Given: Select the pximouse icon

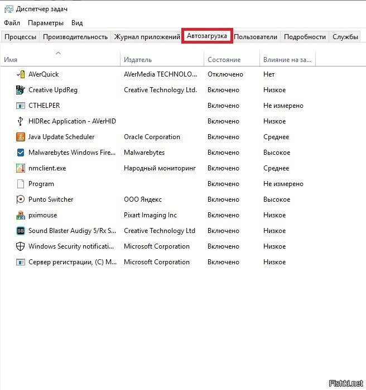Looking at the screenshot, I should pos(21,215).
